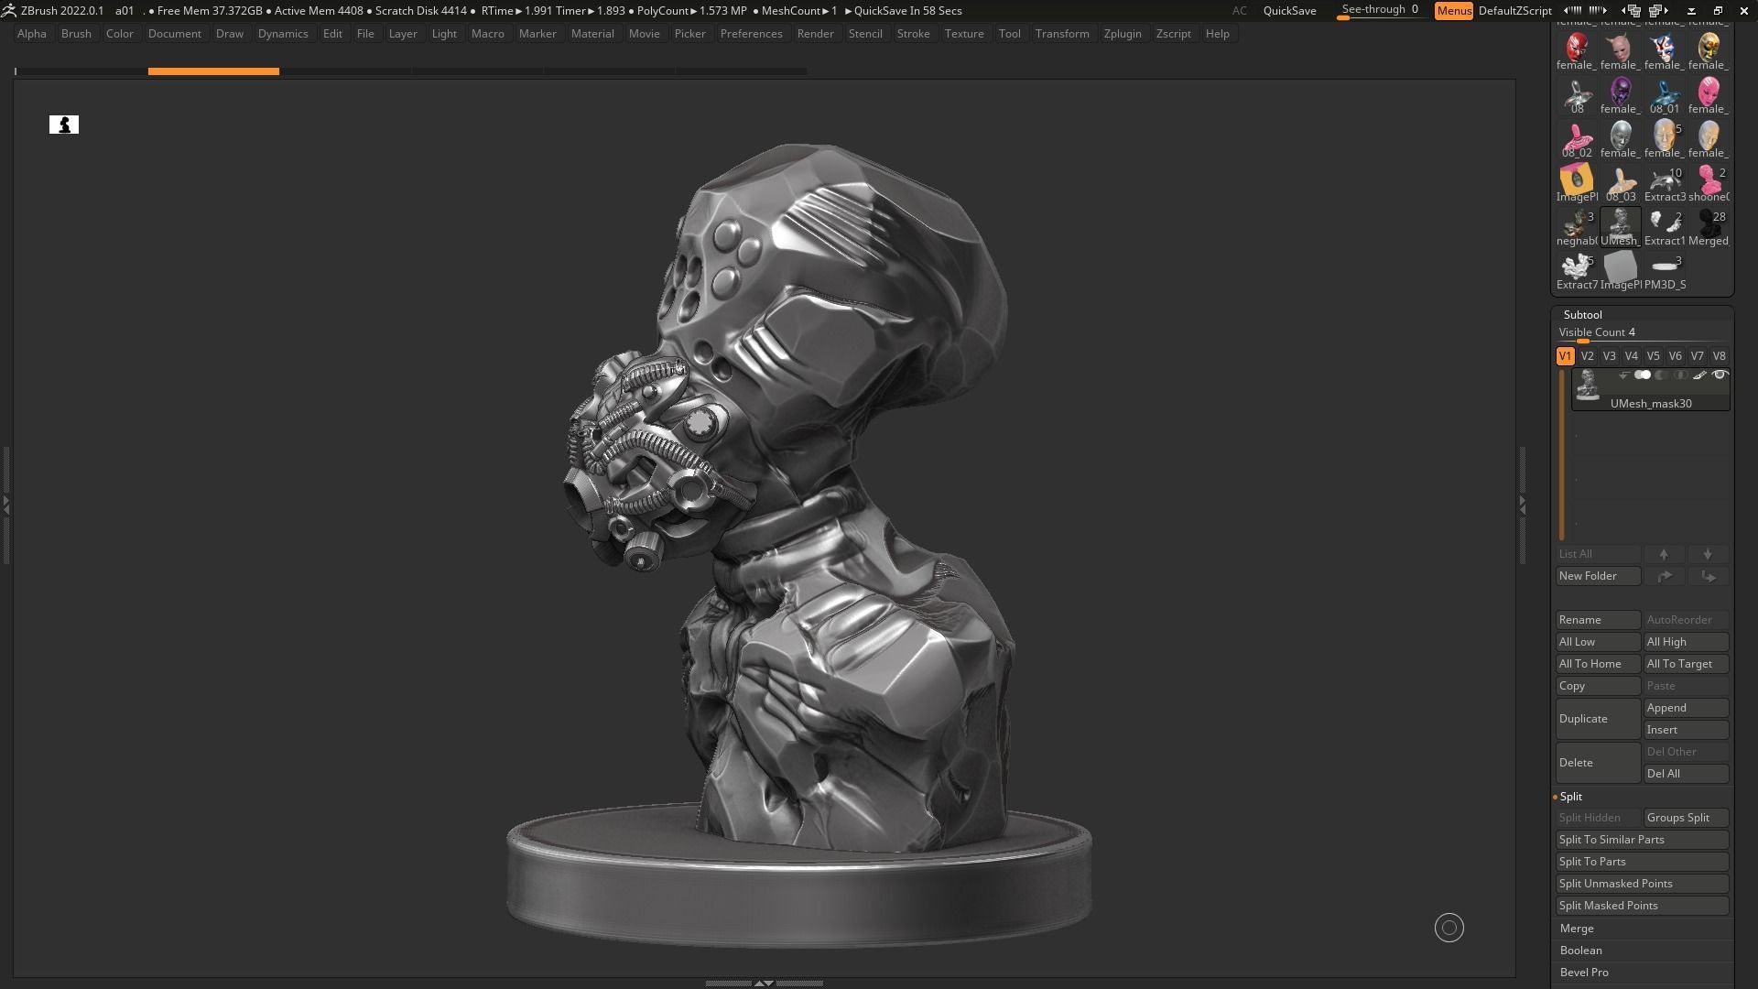This screenshot has width=1758, height=989.
Task: Select the neghab tool thumbnail
Action: [x=1576, y=226]
